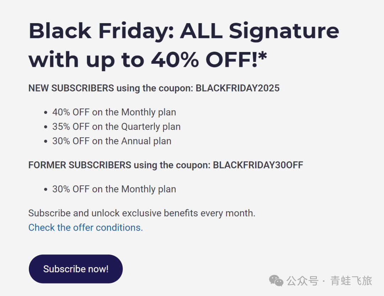Select the BLACKFRIDAY30OFF coupon code text
Screen dimensions: 384x296
click(x=258, y=165)
